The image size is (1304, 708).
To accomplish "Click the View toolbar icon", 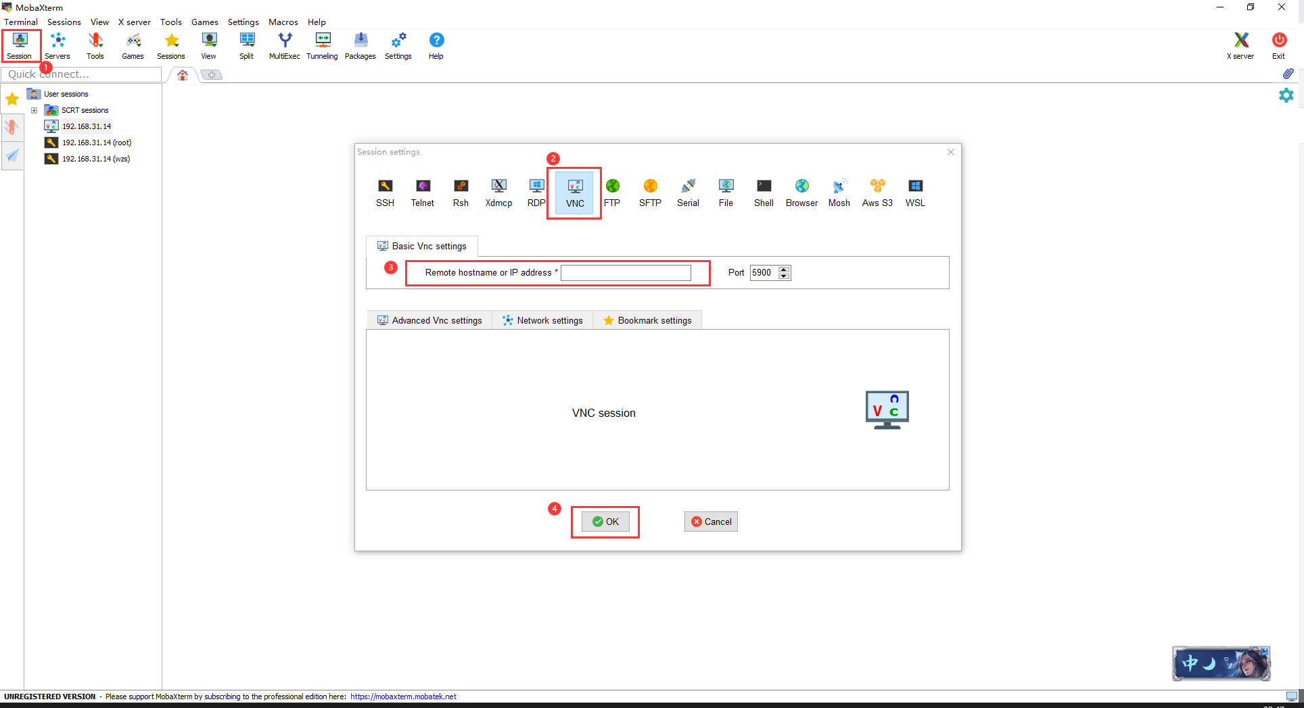I will (x=209, y=46).
